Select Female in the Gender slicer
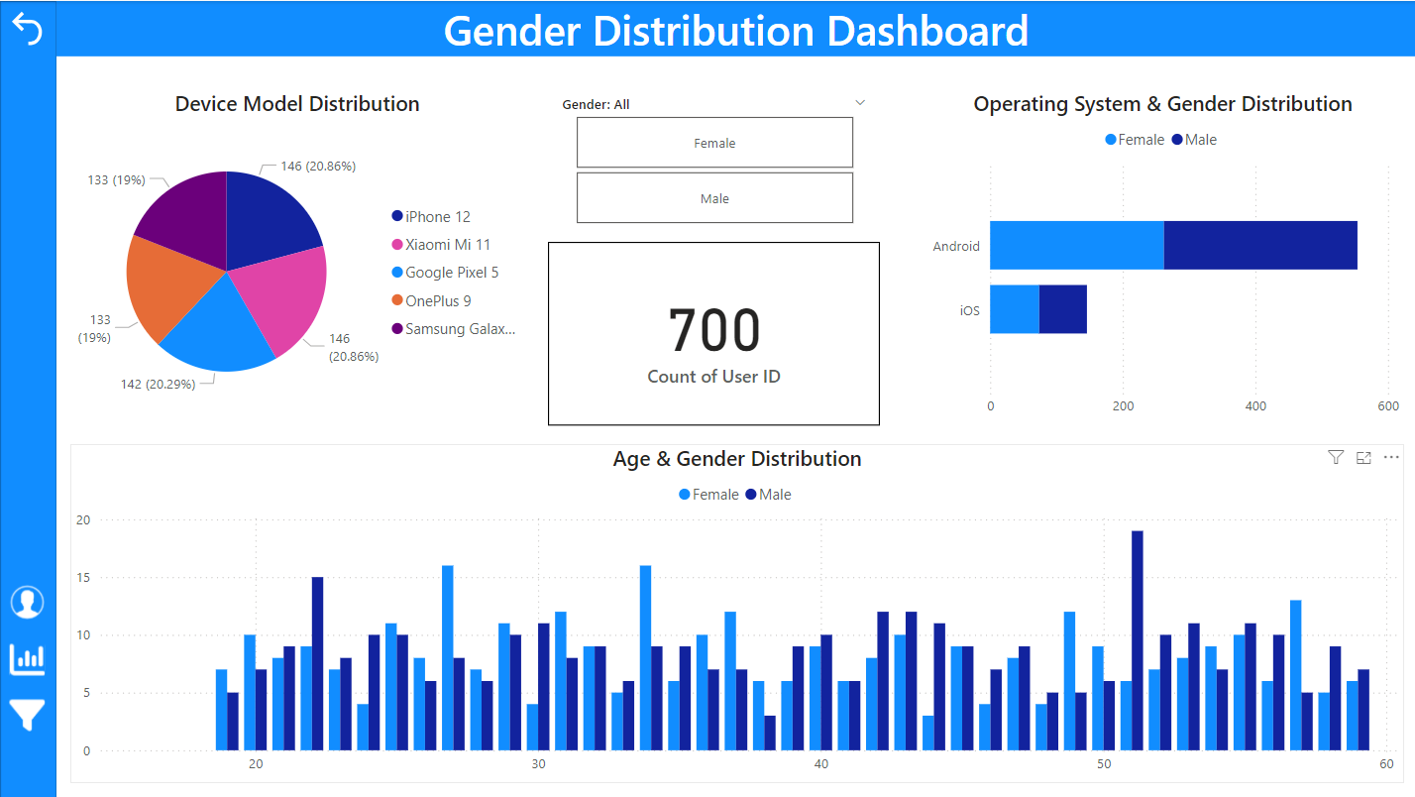1415x797 pixels. 714,143
